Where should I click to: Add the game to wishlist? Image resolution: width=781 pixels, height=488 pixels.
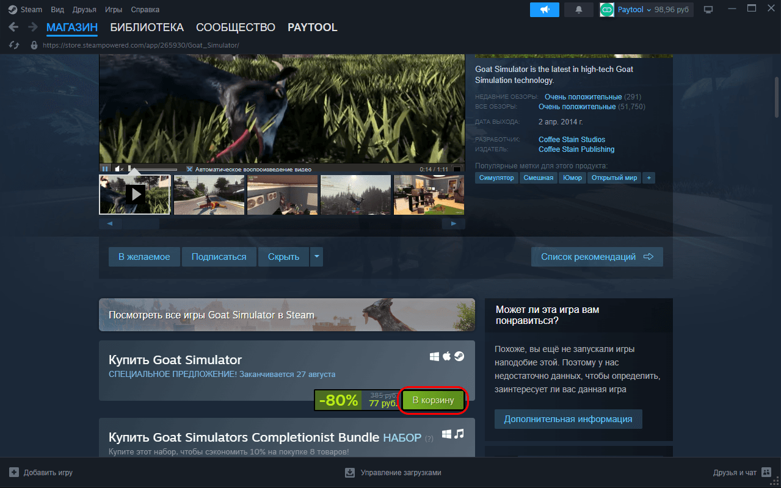coord(144,257)
